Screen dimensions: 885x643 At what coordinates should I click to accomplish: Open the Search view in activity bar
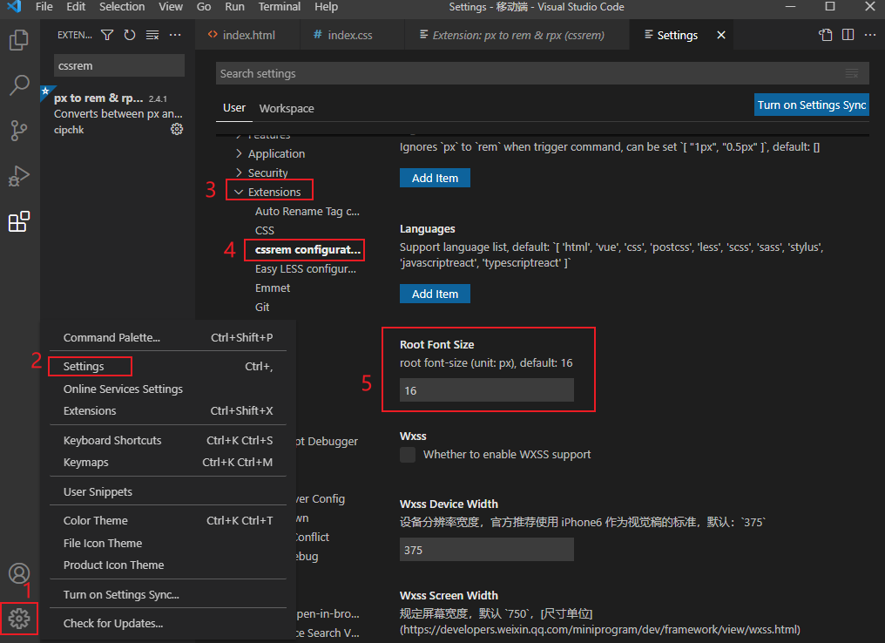pos(18,85)
